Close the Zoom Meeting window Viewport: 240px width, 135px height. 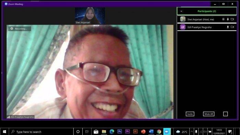pos(232,4)
